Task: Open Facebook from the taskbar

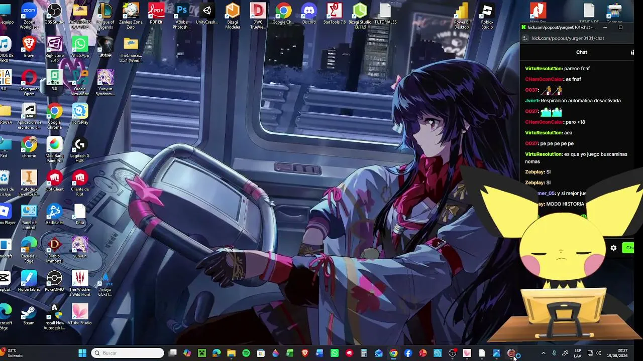Action: pos(408,353)
